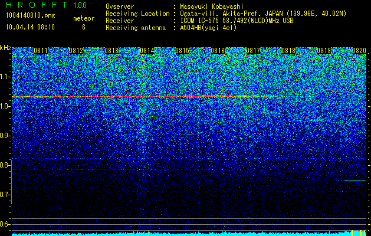371x236 pixels.
Task: Click the 0.9 frequency axis label
Action: point(4,136)
